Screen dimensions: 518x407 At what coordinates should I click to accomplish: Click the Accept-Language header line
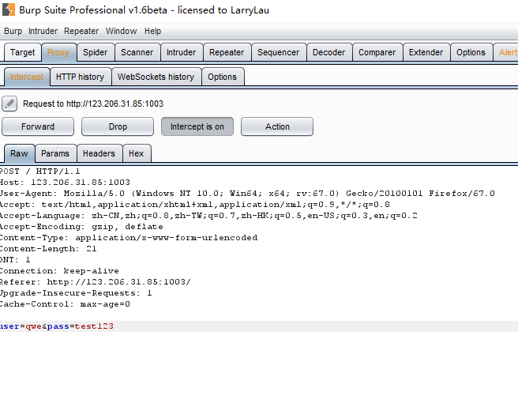(x=208, y=216)
